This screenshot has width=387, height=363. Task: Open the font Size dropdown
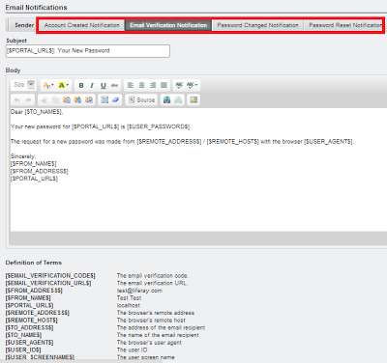point(24,85)
